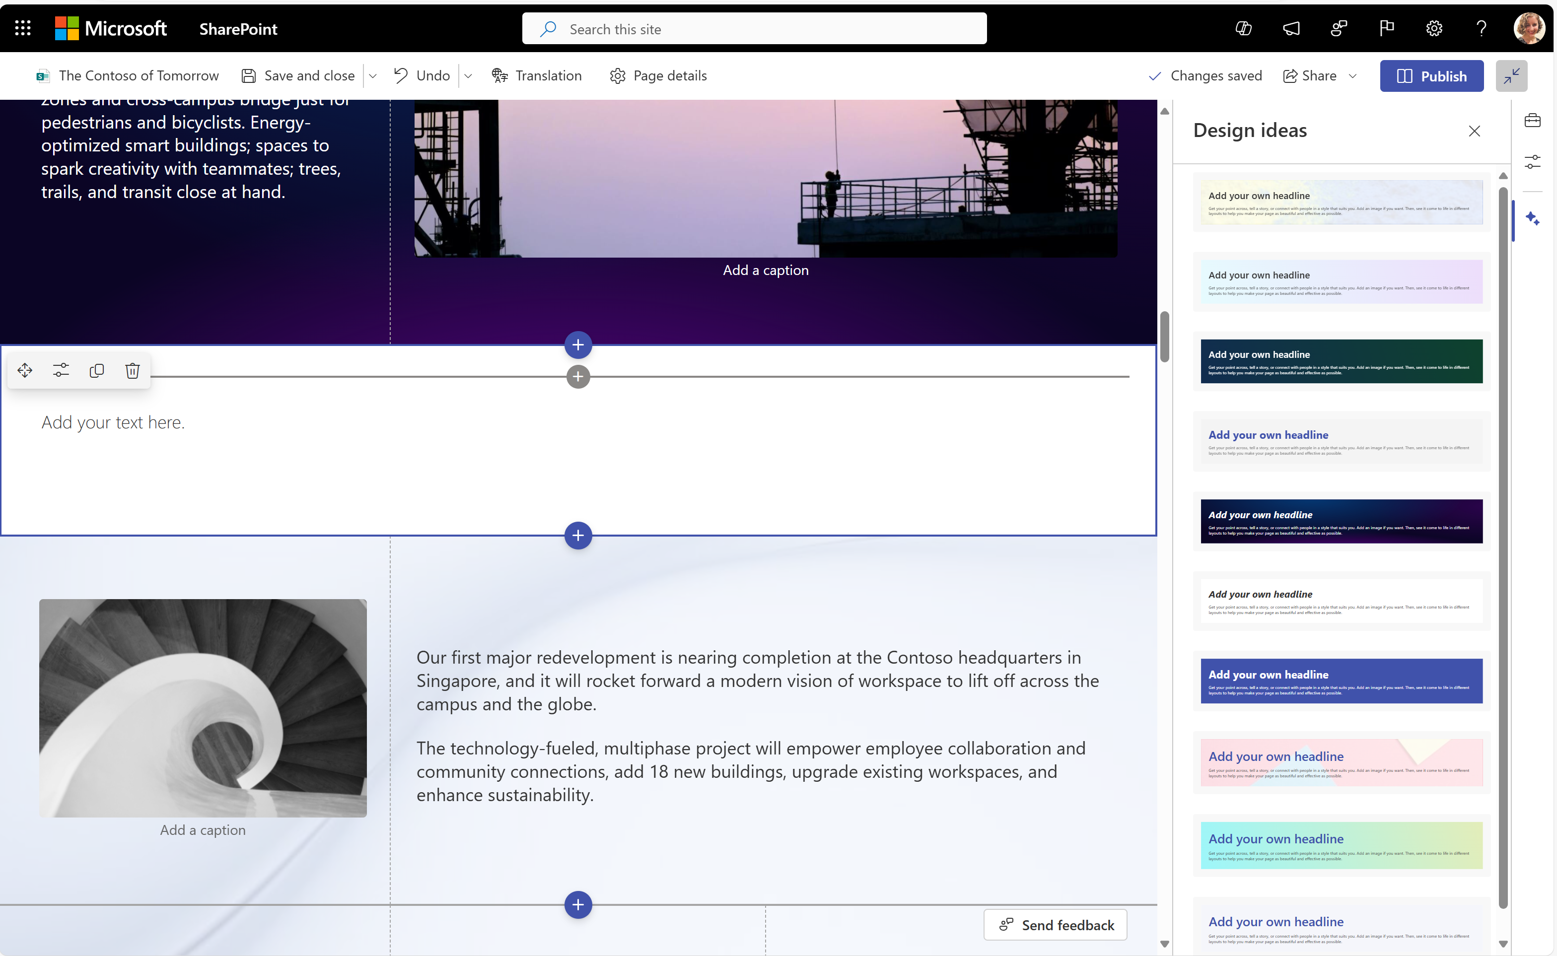Viewport: 1557px width, 956px height.
Task: Click the section settings icon
Action: coord(60,369)
